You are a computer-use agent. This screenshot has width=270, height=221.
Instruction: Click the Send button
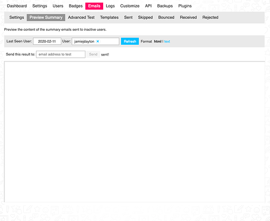pyautogui.click(x=93, y=54)
